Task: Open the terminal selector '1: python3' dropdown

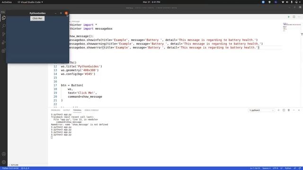Action: [261, 110]
